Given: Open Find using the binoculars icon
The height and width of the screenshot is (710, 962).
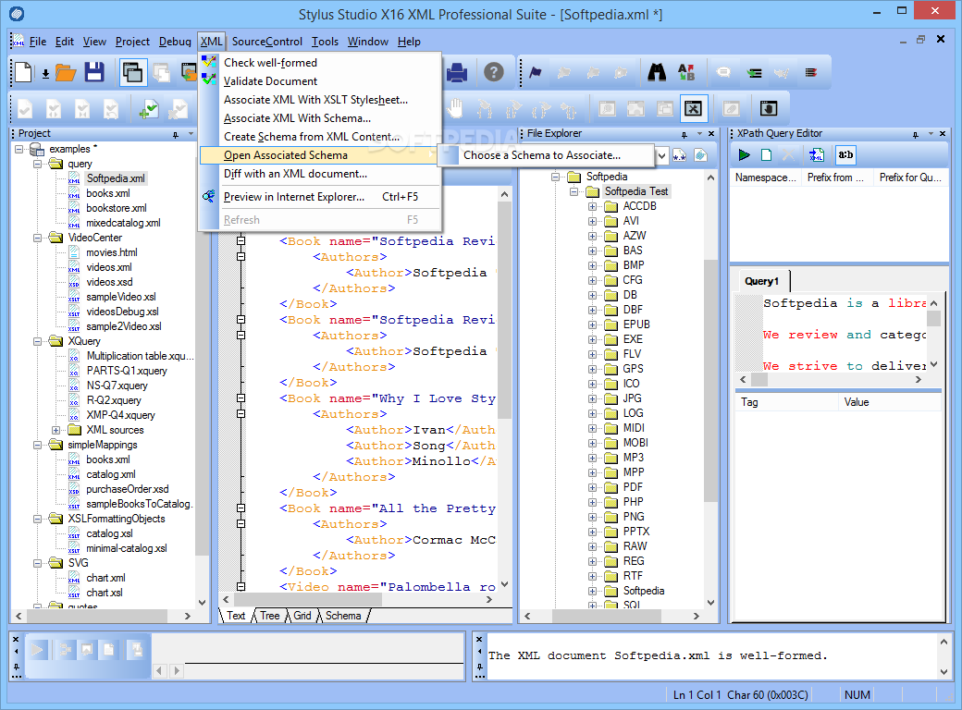Looking at the screenshot, I should (657, 72).
